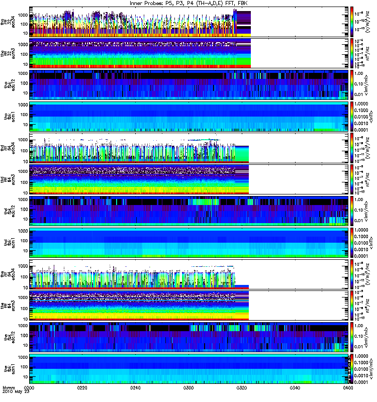Select the thd fbk edc12 spectrogram panel
Image resolution: width=377 pixels, height=402 pixels.
tap(189, 211)
